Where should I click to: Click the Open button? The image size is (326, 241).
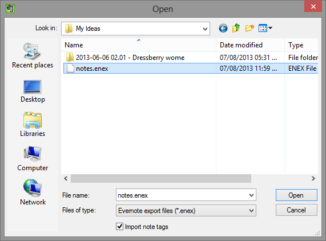pos(296,195)
